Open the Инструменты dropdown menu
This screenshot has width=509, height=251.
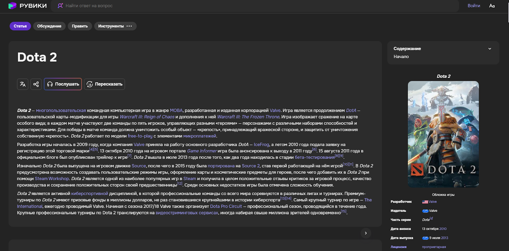click(x=115, y=26)
